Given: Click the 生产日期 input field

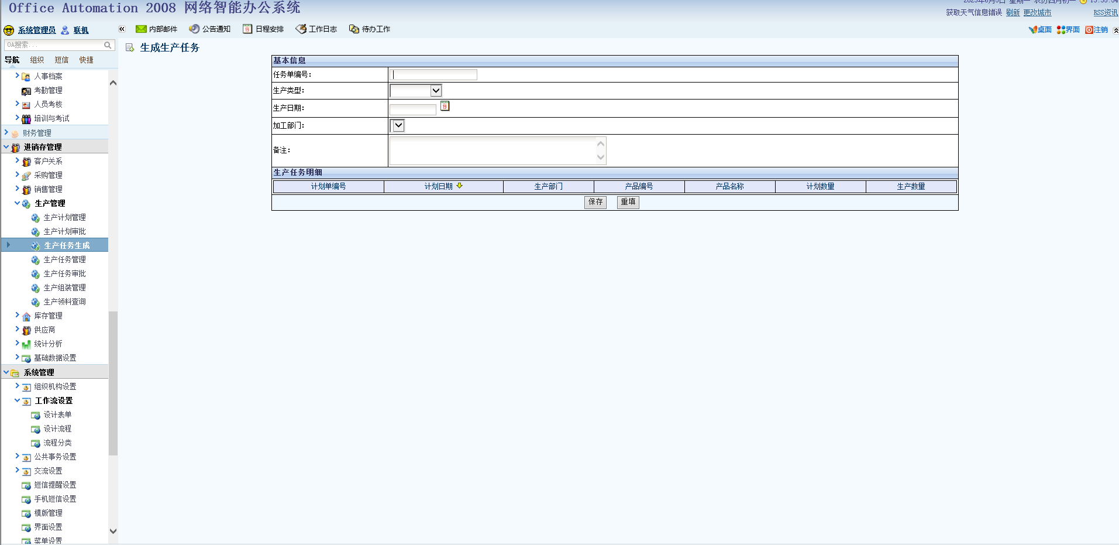Looking at the screenshot, I should [413, 109].
